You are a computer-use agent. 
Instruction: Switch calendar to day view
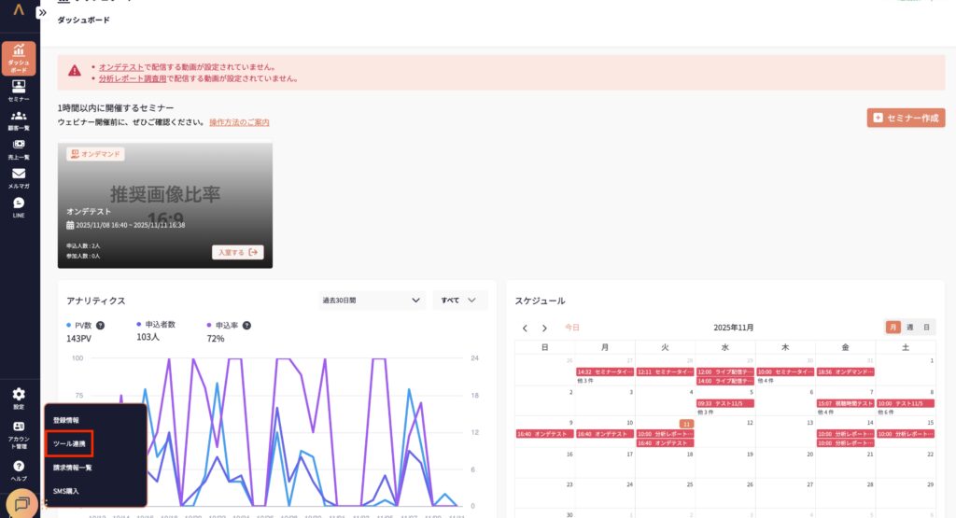925,328
